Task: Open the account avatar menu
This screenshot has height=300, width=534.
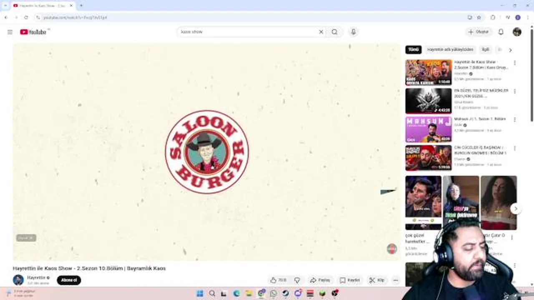Action: pos(517,32)
